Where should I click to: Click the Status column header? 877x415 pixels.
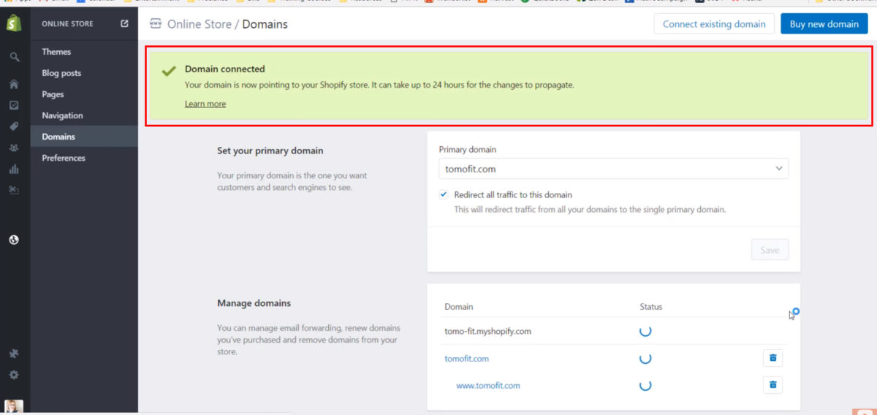[x=651, y=307]
